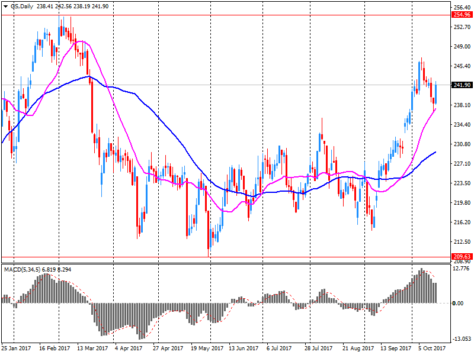Click the 4 Apr 2017 date label

pos(129,348)
